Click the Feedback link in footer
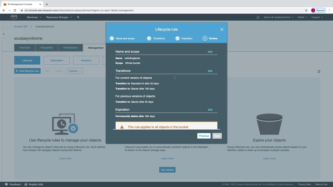 [x=15, y=184]
